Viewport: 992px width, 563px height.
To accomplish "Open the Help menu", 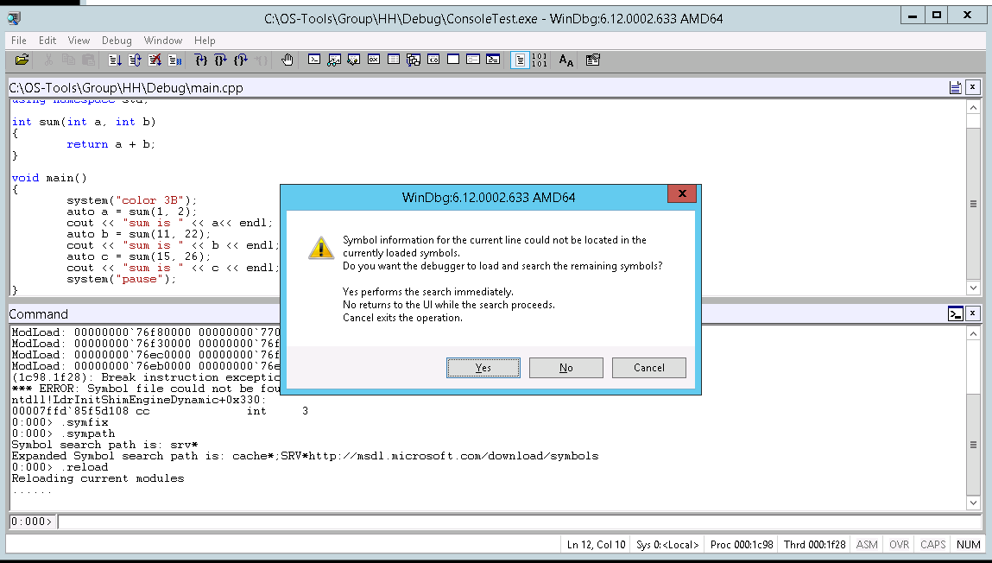I will pos(205,40).
